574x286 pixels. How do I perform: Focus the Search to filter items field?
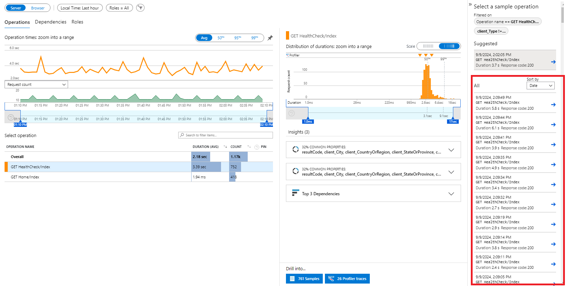pos(226,135)
